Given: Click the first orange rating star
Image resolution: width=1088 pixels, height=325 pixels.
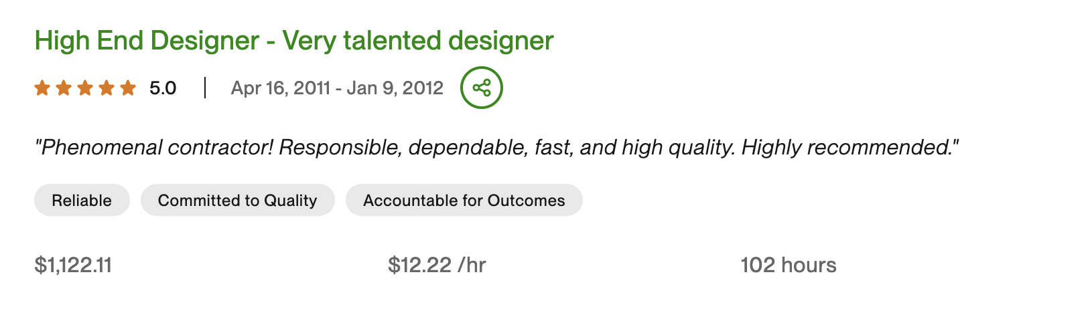Looking at the screenshot, I should click(42, 88).
